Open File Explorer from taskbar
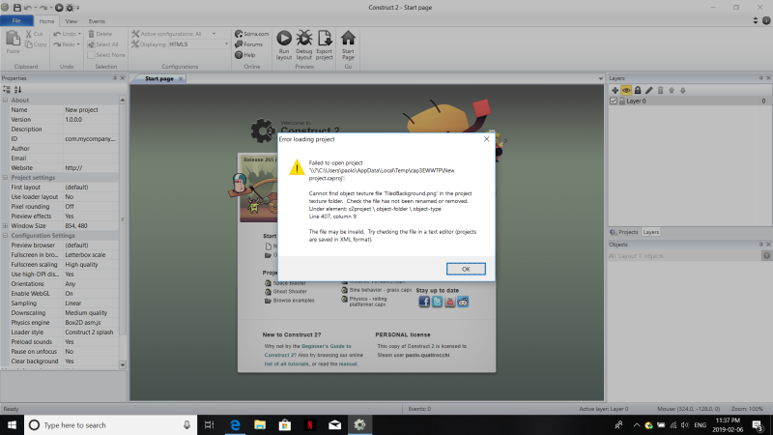Screen dimensions: 773x435 (x=260, y=424)
